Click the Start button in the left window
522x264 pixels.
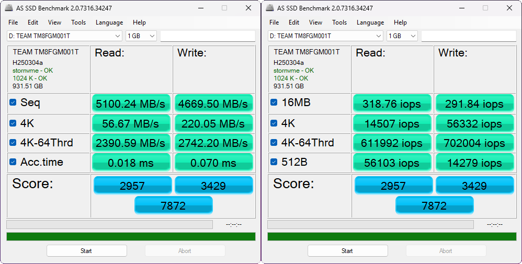tap(86, 251)
